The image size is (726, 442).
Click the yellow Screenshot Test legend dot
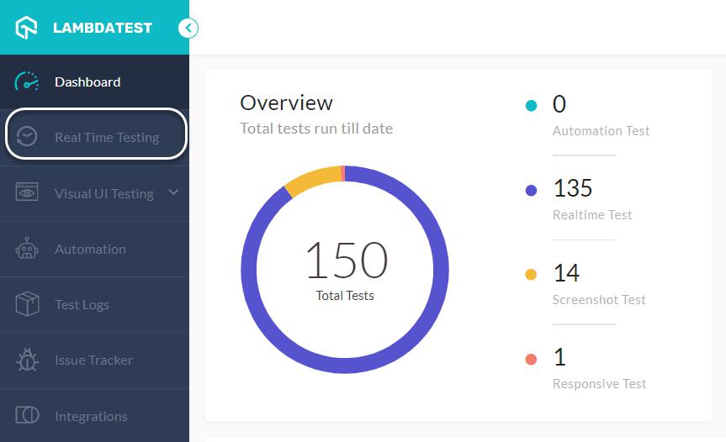531,275
